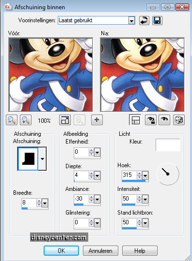Screen dimensions: 192x261
Task: Adjust the Ambiance spinner arrows
Action: tap(91, 199)
